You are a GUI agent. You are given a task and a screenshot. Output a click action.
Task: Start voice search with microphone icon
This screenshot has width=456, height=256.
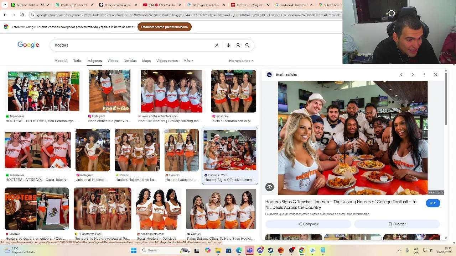pos(228,45)
